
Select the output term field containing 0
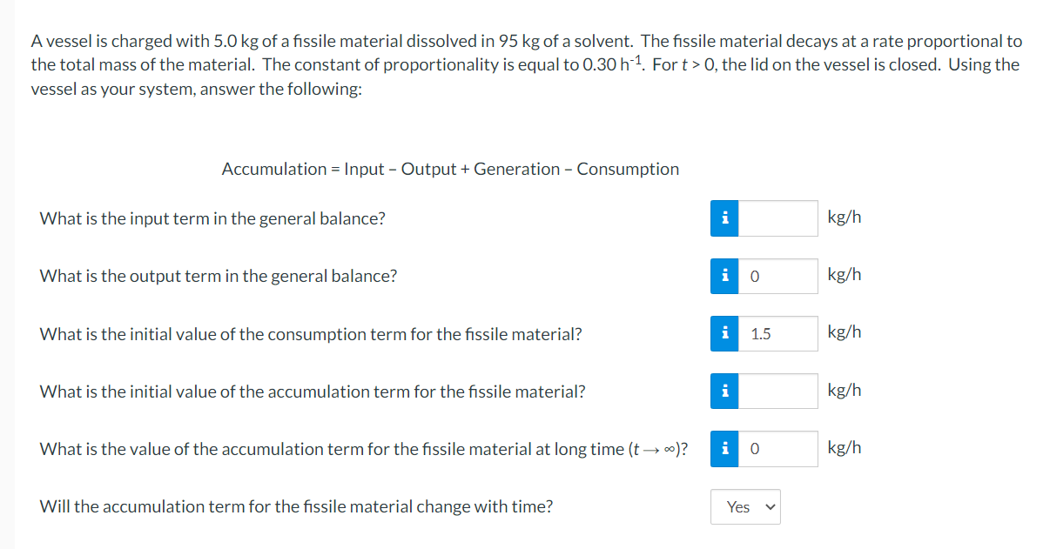(x=778, y=276)
